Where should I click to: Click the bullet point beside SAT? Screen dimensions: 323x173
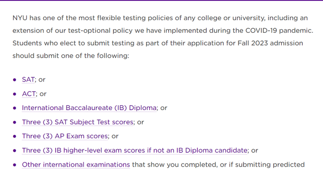14,80
